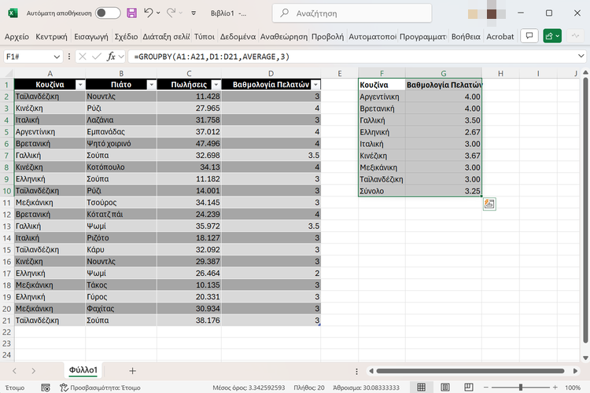Go to next sheet with right arrow
Screen dimensions: 590x393
coord(34,371)
